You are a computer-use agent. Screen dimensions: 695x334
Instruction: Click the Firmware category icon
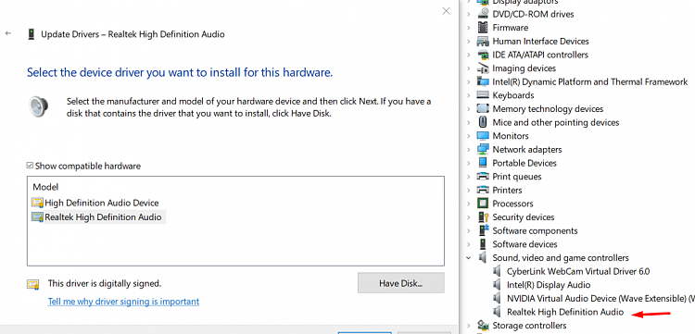483,28
